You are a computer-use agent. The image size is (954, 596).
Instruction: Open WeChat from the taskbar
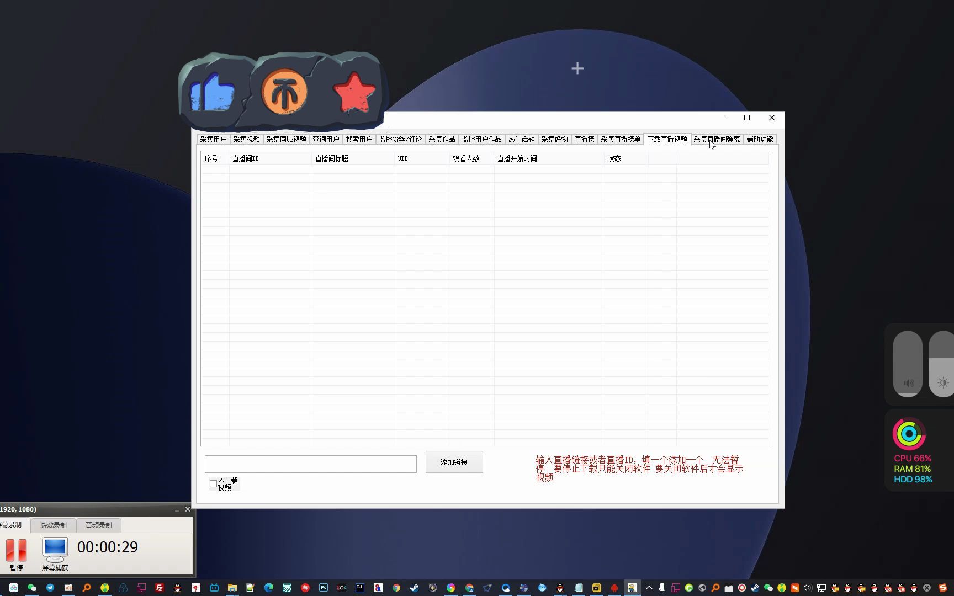coord(32,588)
